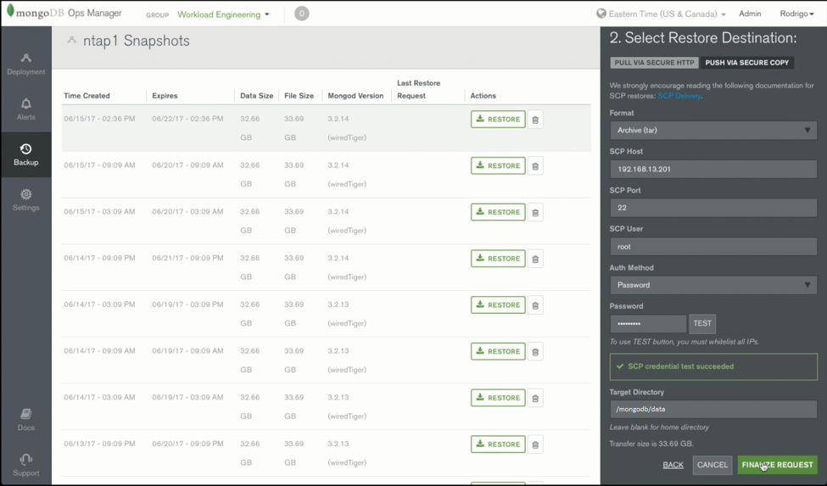Expand the Format dropdown Archive (tar)
Image resolution: width=827 pixels, height=486 pixels.
point(712,131)
